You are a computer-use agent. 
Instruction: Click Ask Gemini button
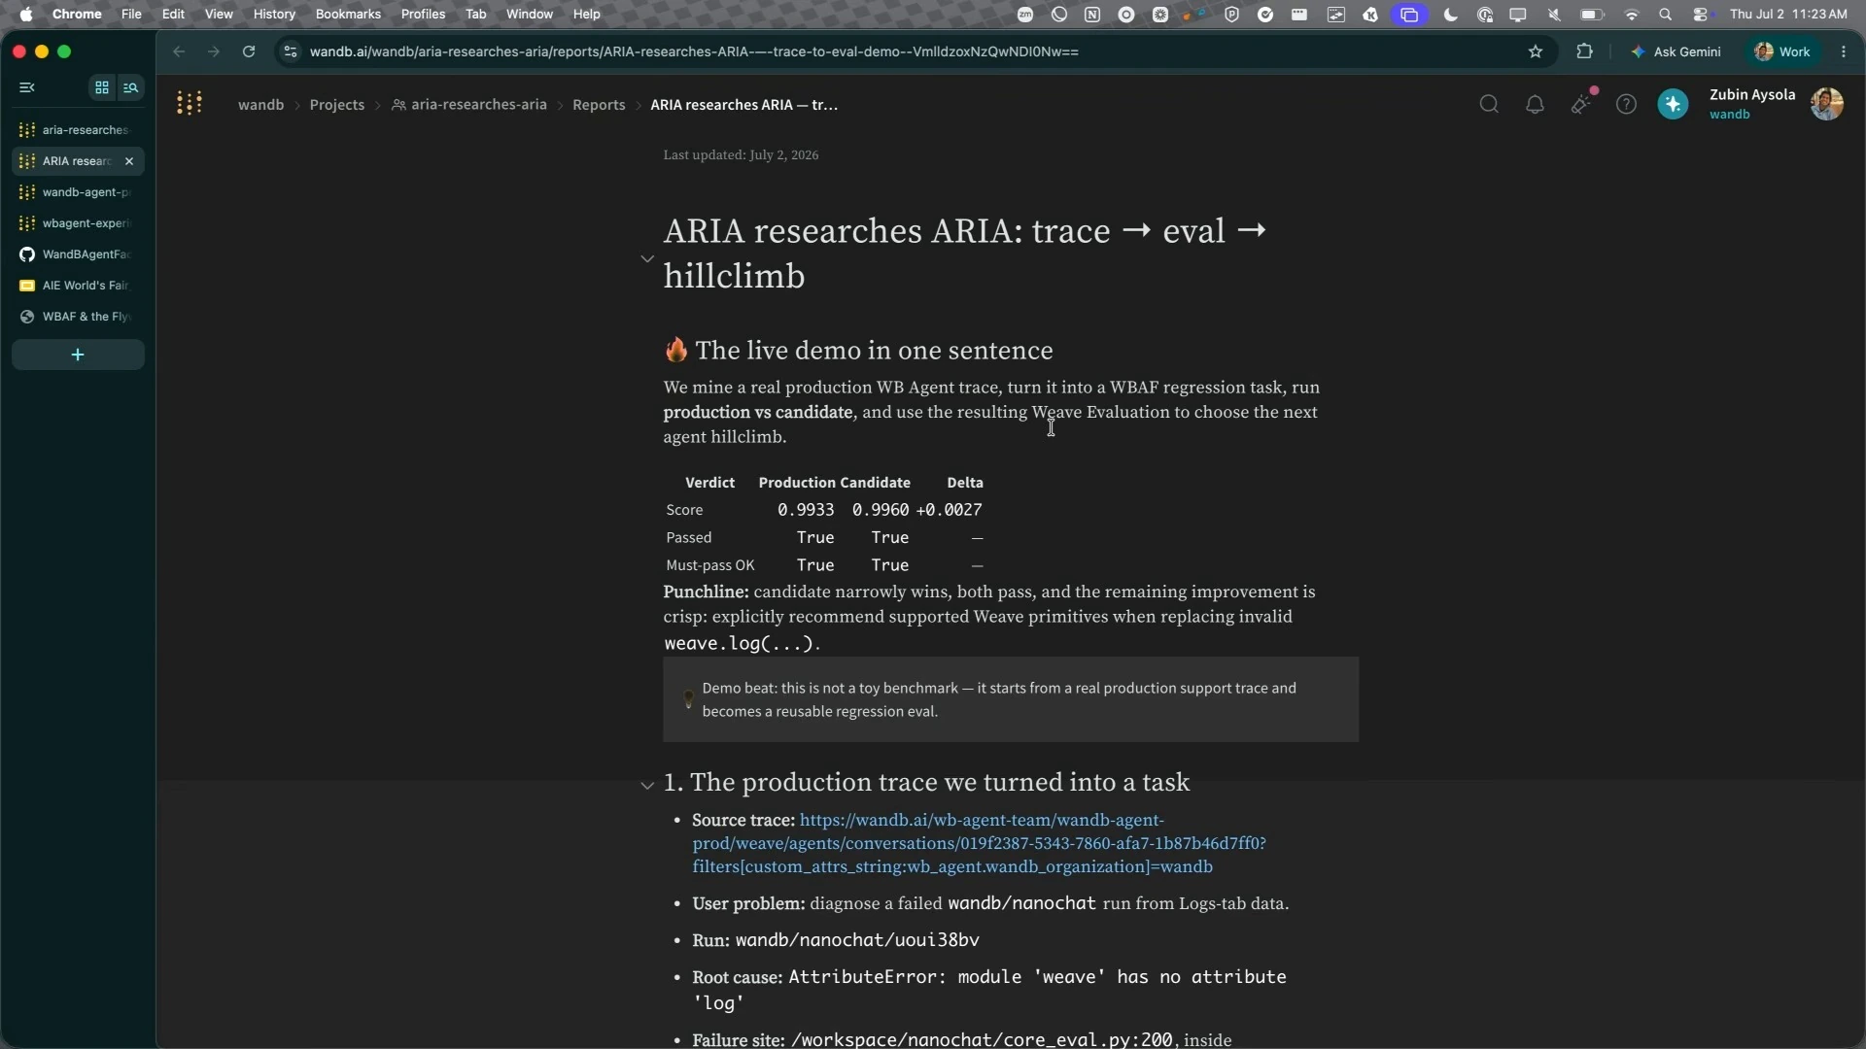click(1676, 51)
